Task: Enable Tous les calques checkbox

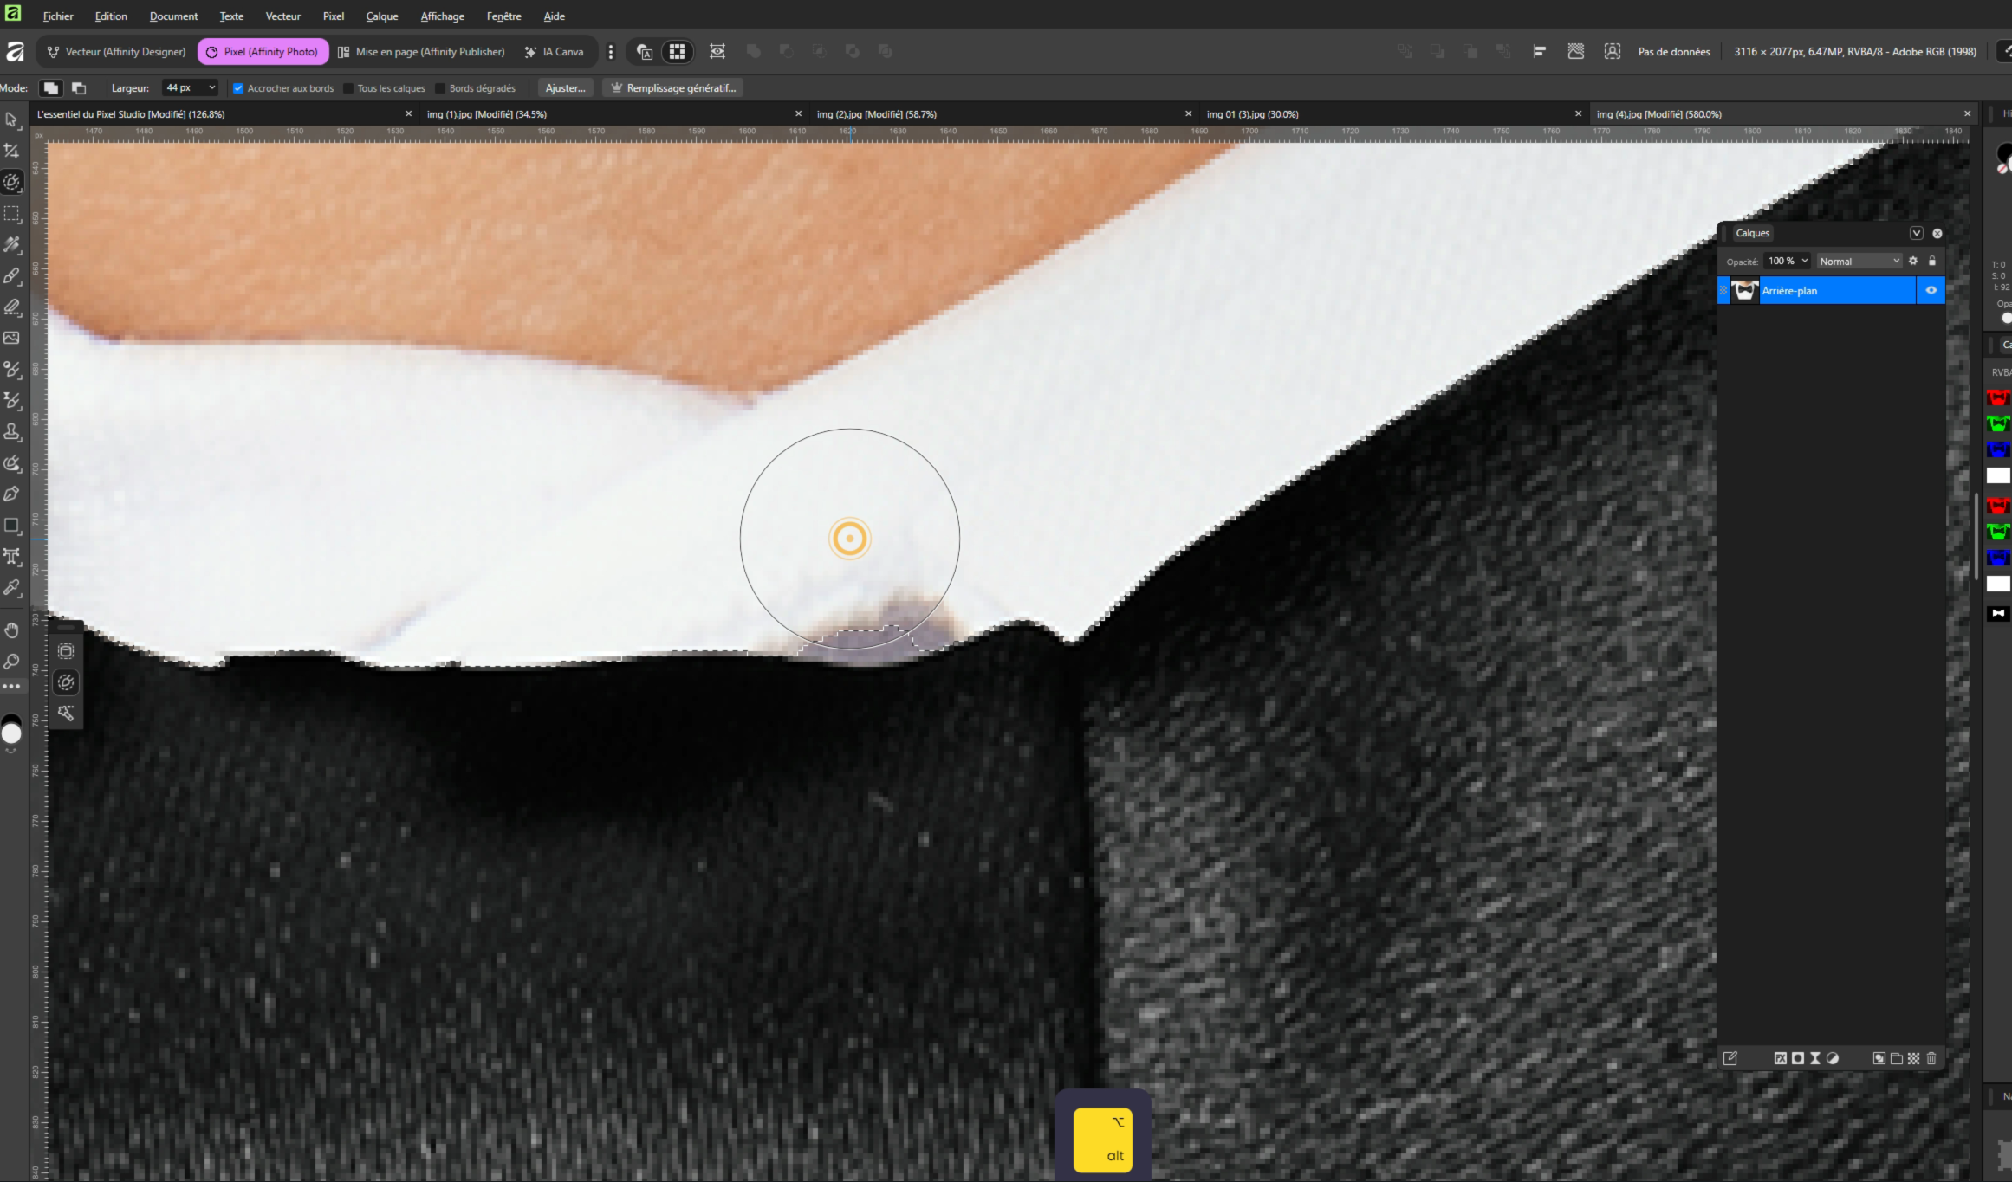Action: tap(348, 88)
